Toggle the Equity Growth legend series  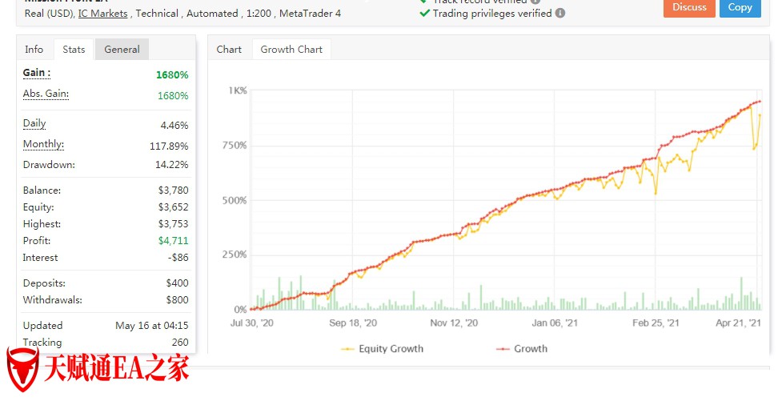coord(383,349)
